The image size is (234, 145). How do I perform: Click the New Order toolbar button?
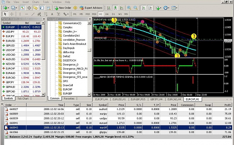[63, 8]
